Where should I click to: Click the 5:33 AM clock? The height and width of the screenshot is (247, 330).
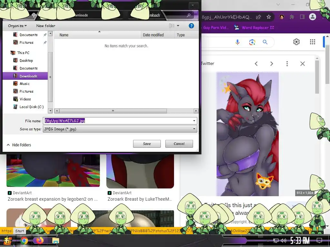300,241
